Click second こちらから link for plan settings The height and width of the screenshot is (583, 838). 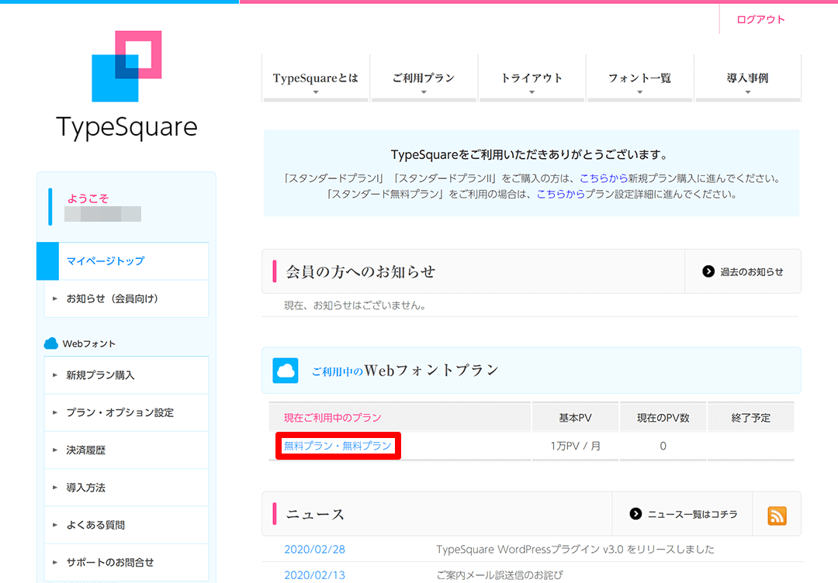tap(561, 195)
